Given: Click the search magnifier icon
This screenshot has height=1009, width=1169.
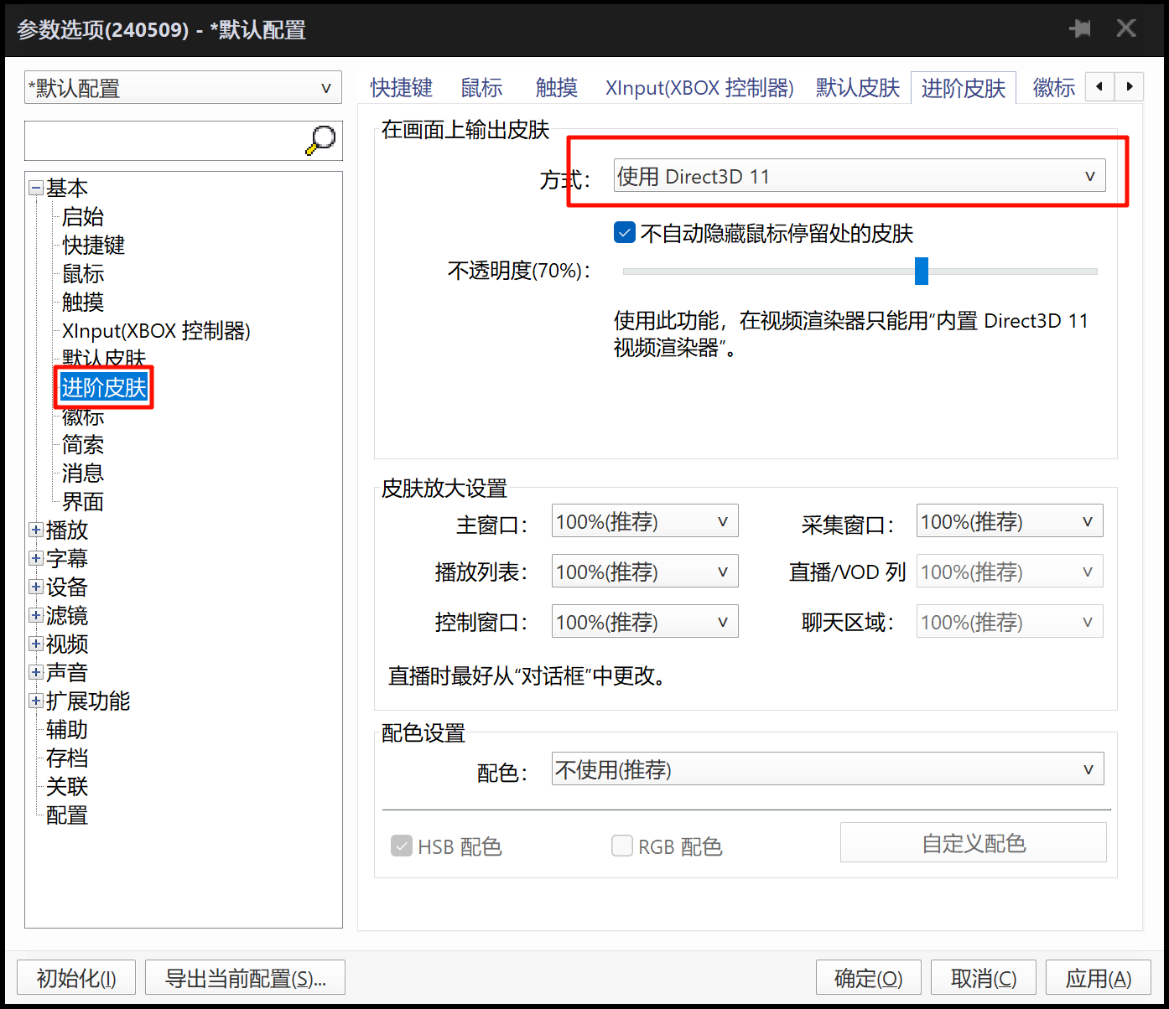Looking at the screenshot, I should pyautogui.click(x=321, y=140).
